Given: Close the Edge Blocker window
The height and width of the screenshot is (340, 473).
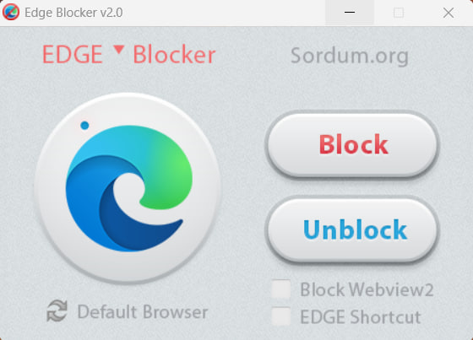Looking at the screenshot, I should (x=449, y=13).
